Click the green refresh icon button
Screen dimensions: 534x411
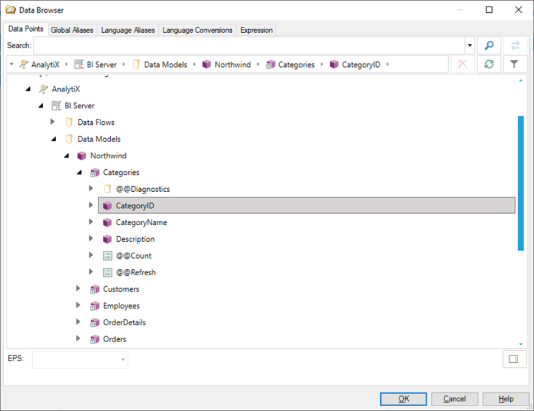pyautogui.click(x=489, y=65)
